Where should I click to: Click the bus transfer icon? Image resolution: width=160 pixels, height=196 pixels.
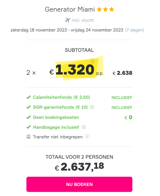click(28, 137)
